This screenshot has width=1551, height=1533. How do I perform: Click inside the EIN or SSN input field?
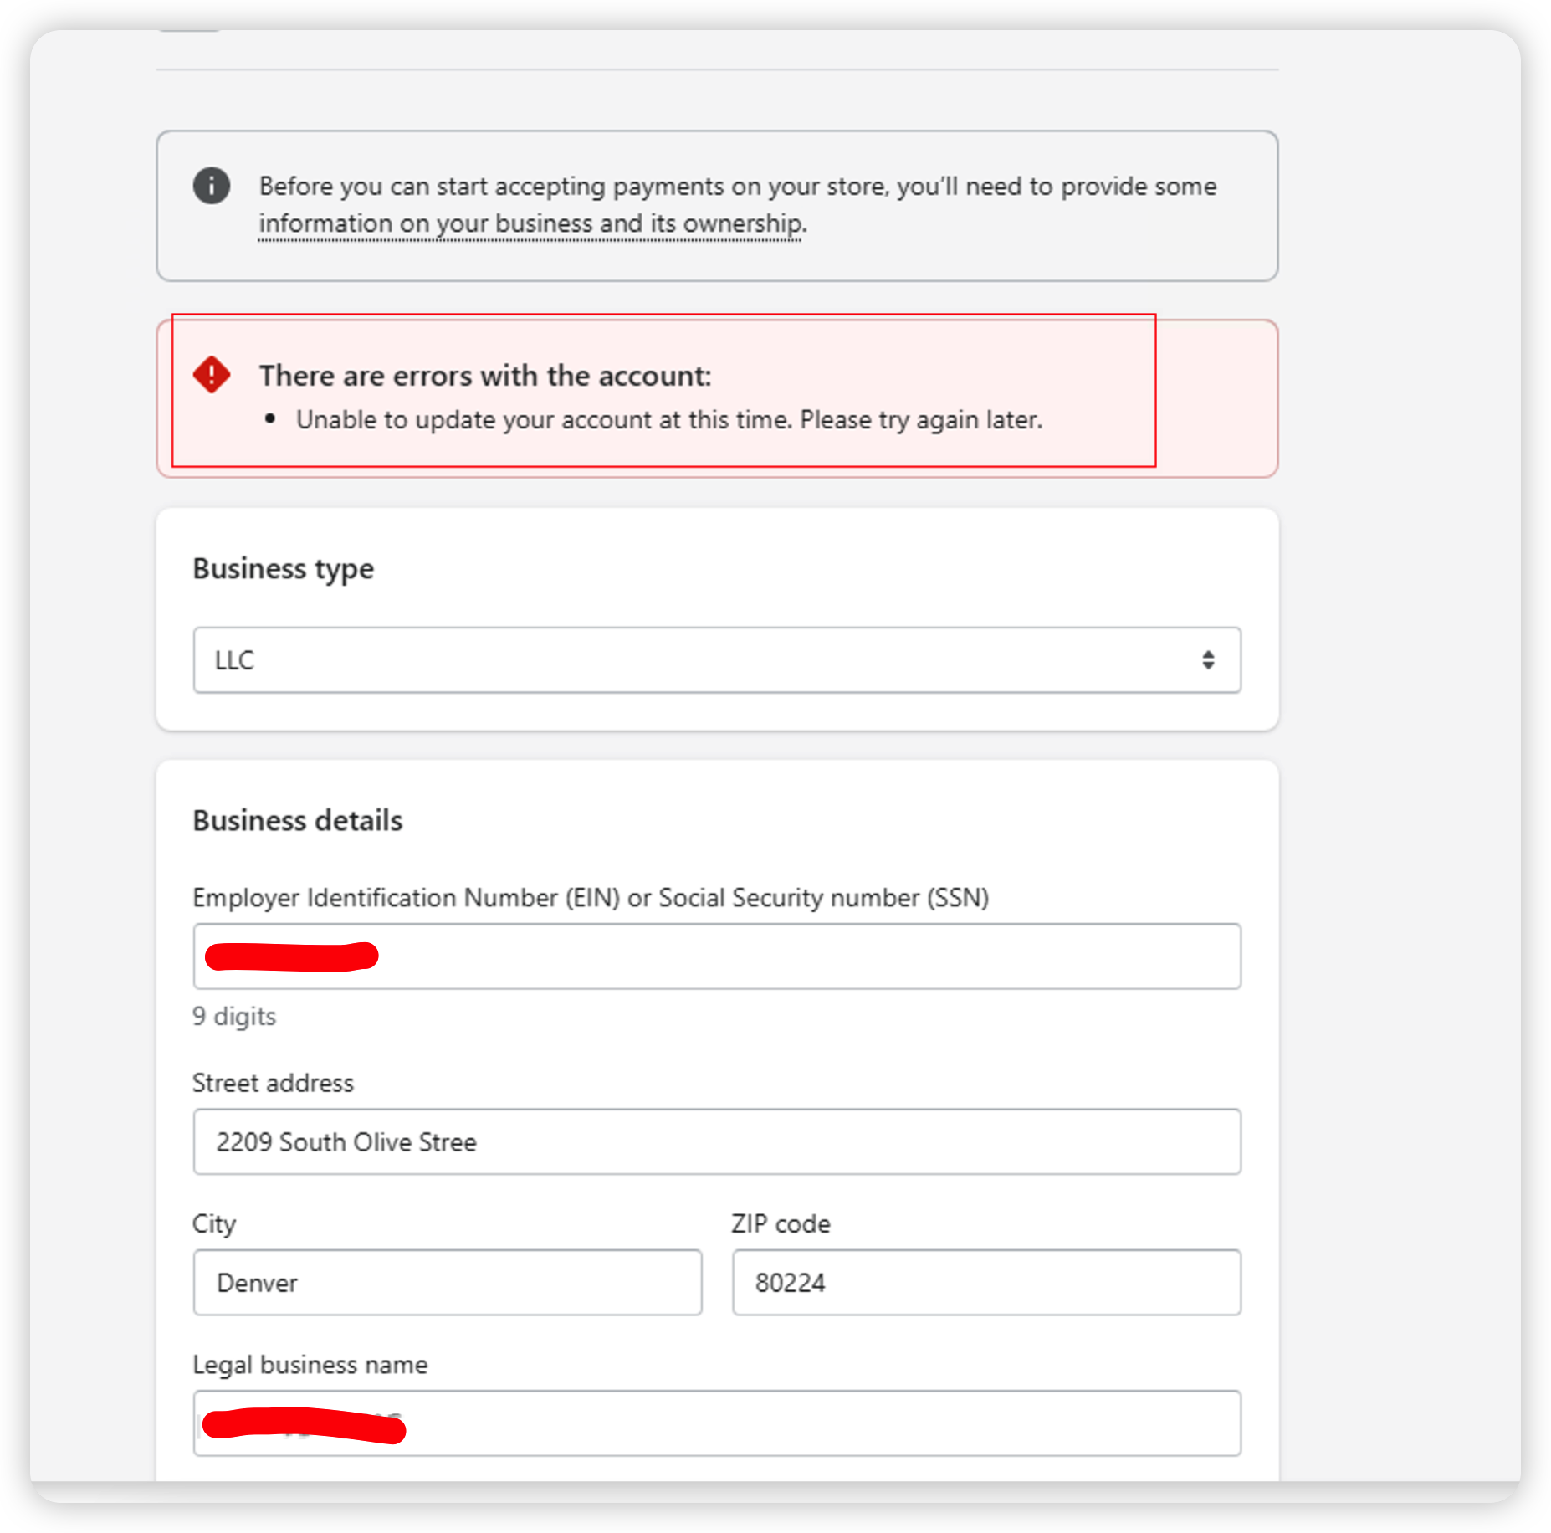(x=717, y=956)
